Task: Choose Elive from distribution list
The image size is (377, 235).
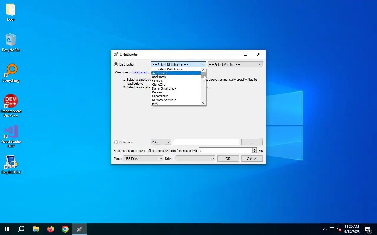Action: click(176, 104)
